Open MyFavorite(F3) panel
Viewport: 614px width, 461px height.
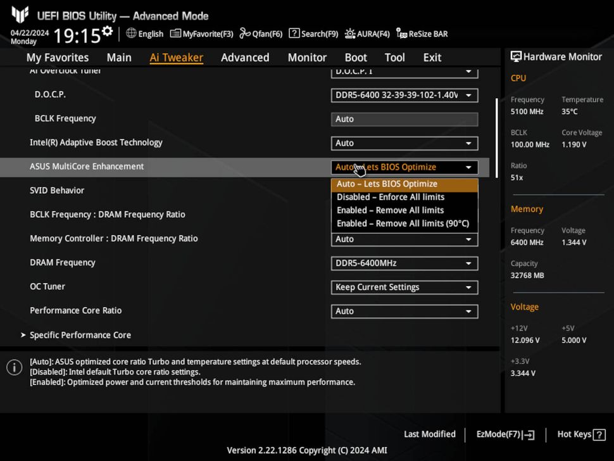pos(201,34)
